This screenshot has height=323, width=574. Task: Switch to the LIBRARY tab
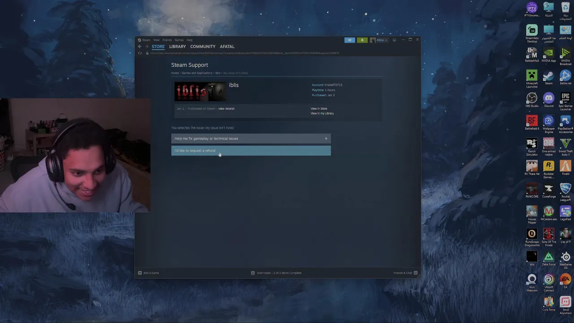tap(178, 47)
